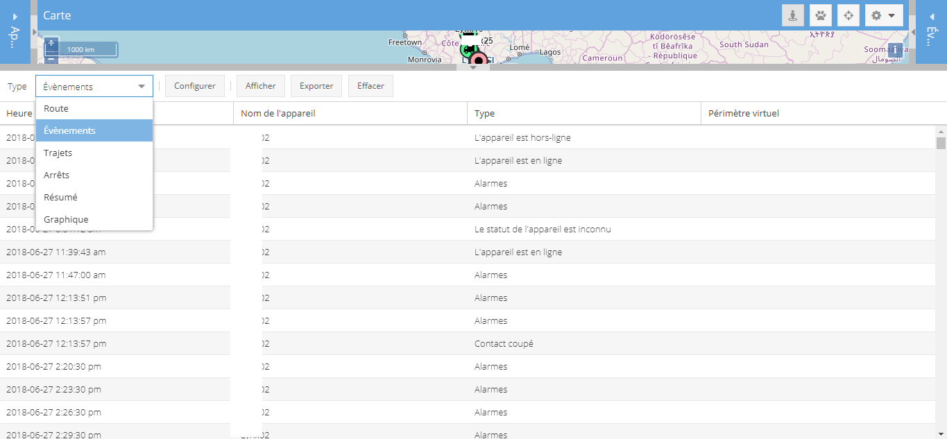
Task: Sort the table by the Heure column header
Action: click(x=19, y=113)
